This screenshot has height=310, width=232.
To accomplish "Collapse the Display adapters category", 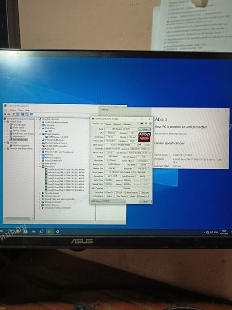I will [x=40, y=134].
